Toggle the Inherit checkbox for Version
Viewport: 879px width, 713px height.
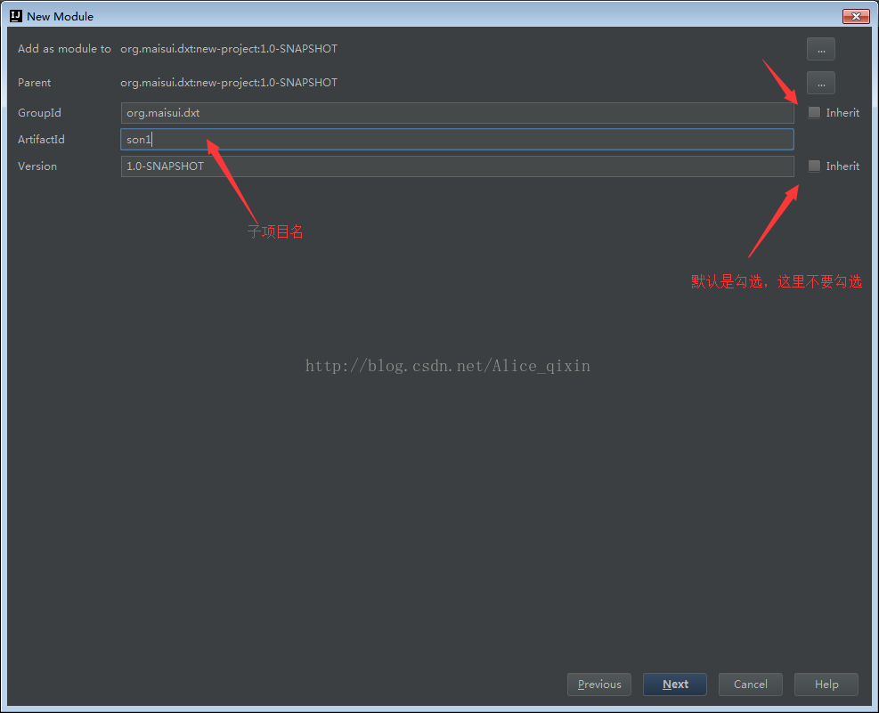pyautogui.click(x=814, y=166)
